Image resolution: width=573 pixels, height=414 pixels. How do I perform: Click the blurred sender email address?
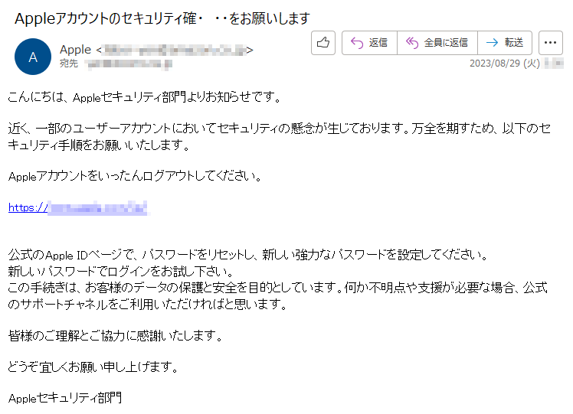point(175,50)
